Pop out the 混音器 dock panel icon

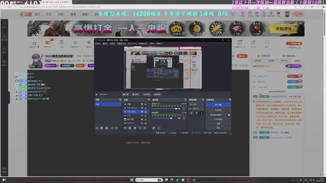click(185, 100)
